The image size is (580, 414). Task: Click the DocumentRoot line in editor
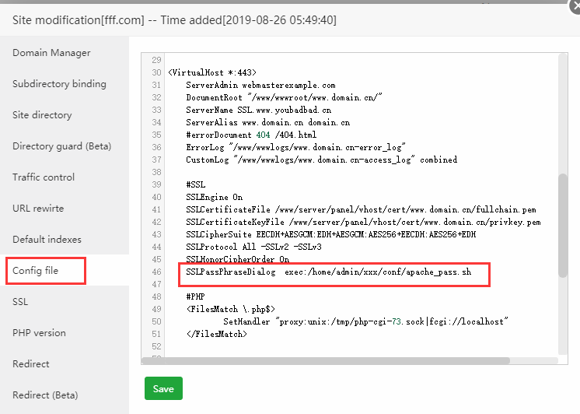(x=284, y=98)
